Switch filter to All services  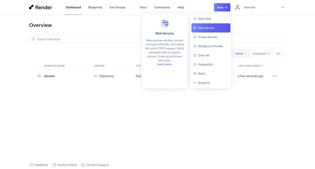pos(279,53)
